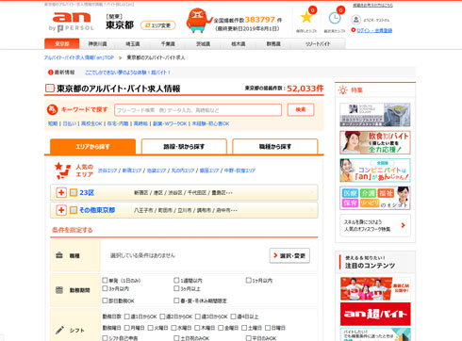Open the コンビニバイト feature banner
This screenshot has width=462, height=341.
click(x=375, y=170)
